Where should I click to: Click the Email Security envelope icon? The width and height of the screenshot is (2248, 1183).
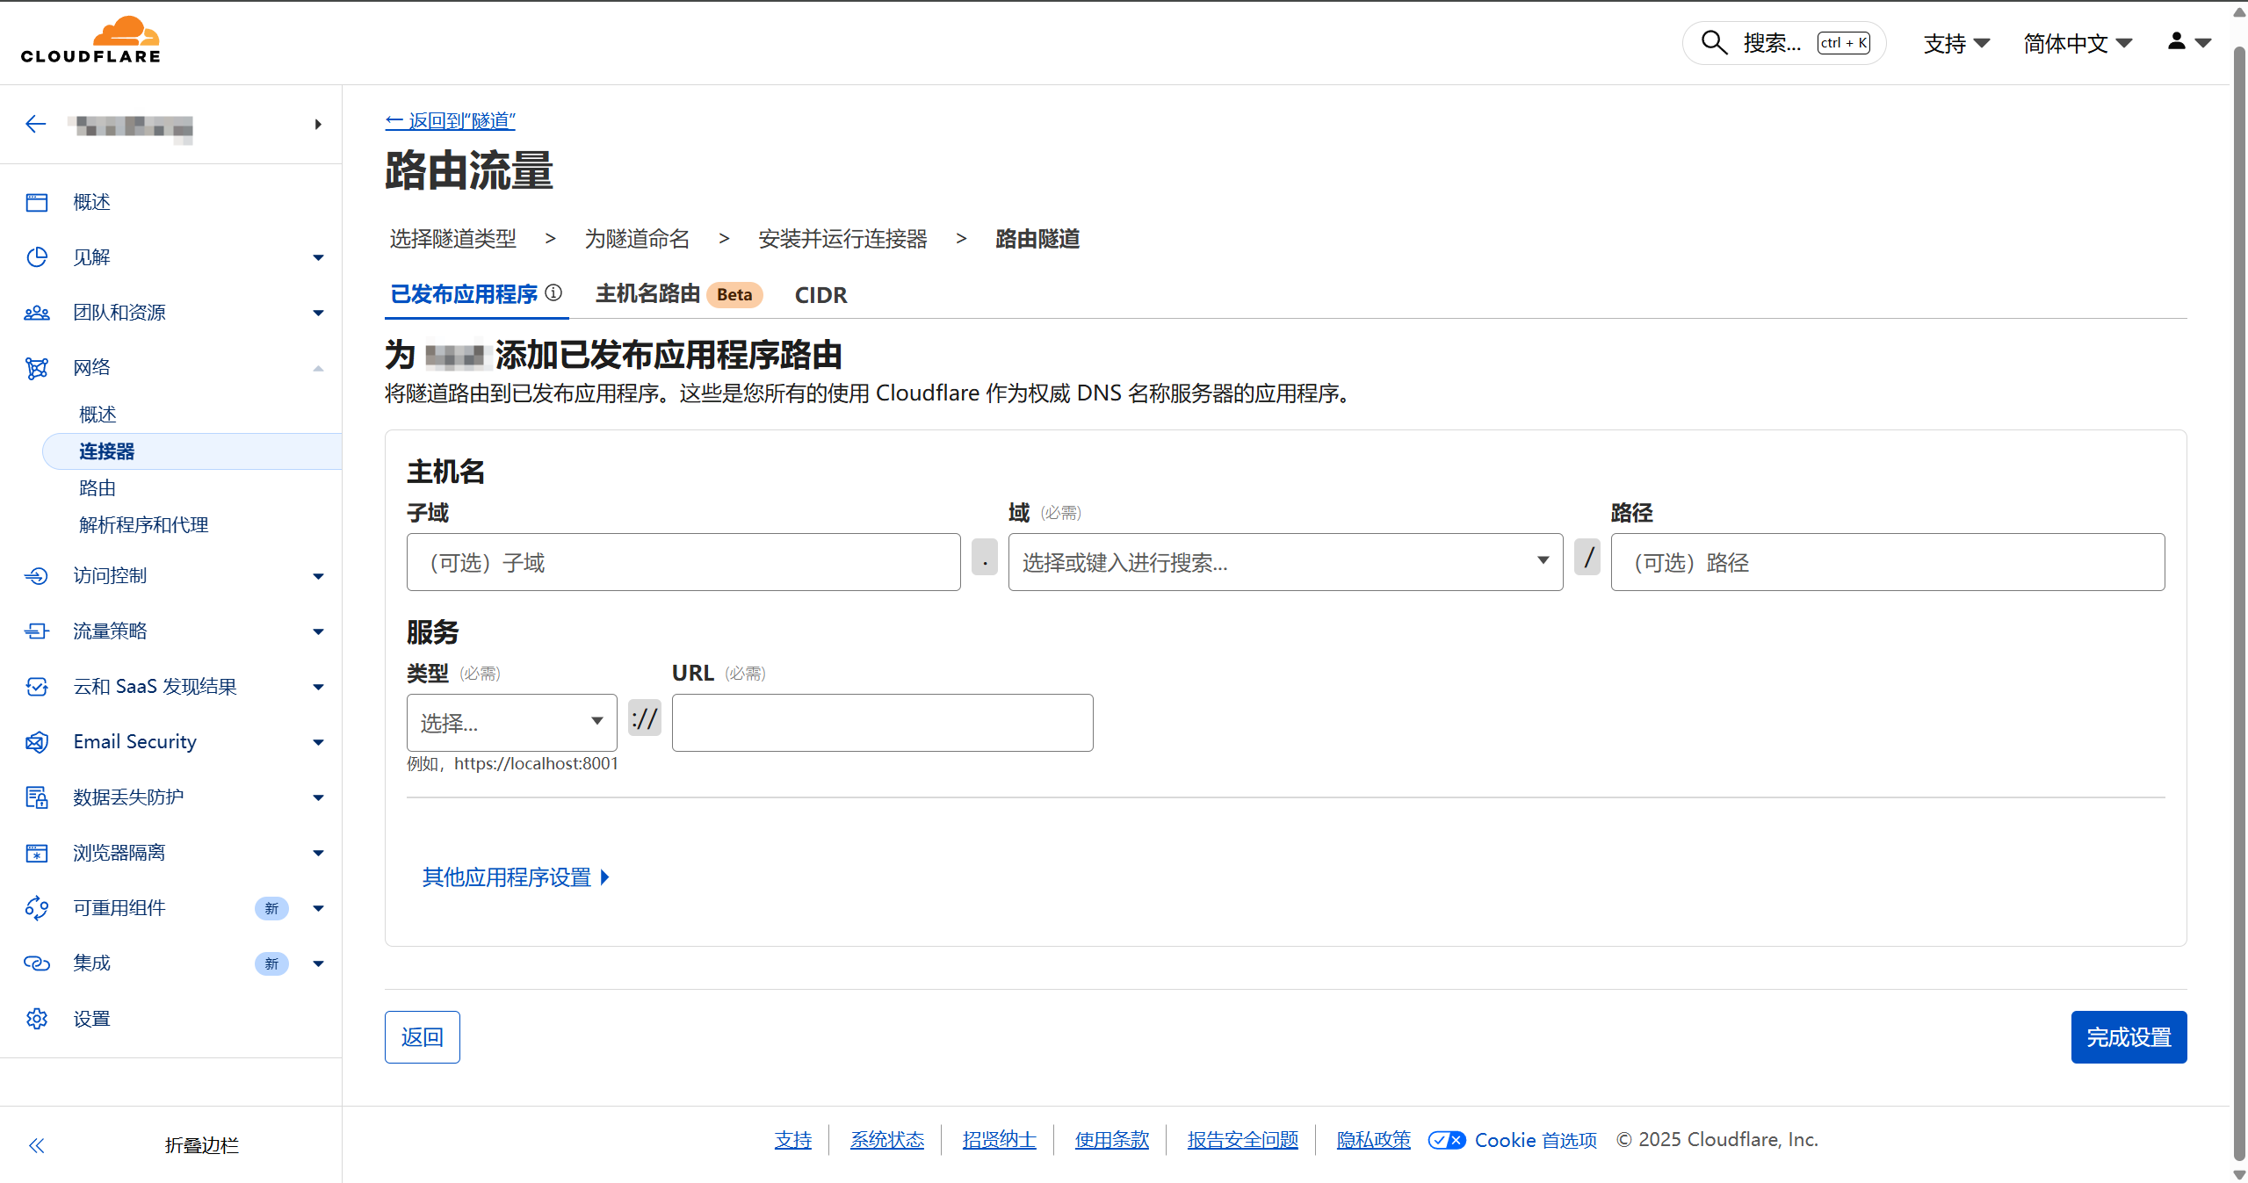(x=36, y=742)
